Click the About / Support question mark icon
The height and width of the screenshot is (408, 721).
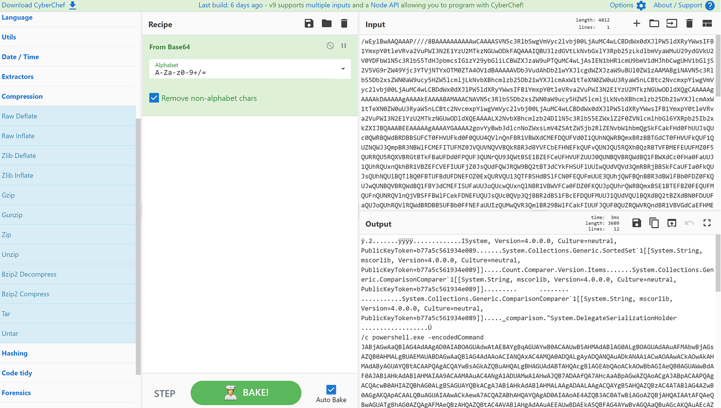coord(710,6)
